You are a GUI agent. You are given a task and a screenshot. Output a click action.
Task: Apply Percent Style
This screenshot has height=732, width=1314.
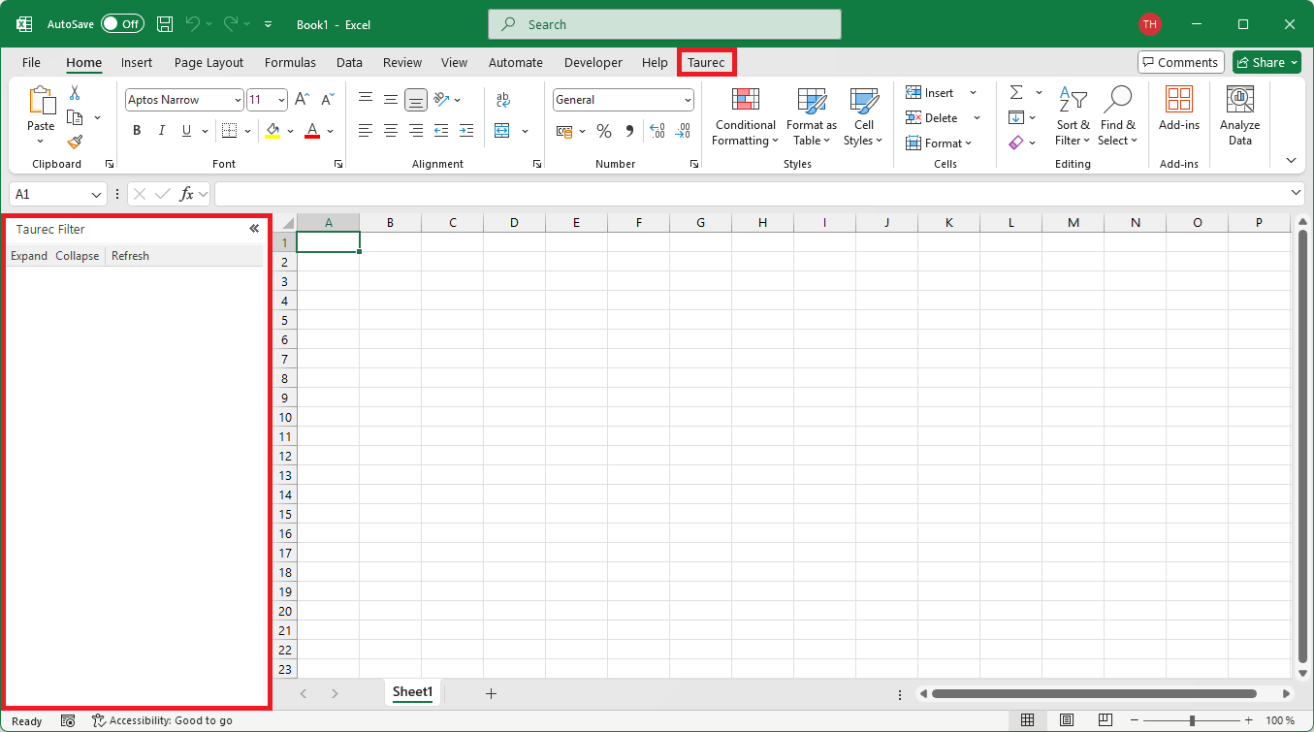pos(604,131)
